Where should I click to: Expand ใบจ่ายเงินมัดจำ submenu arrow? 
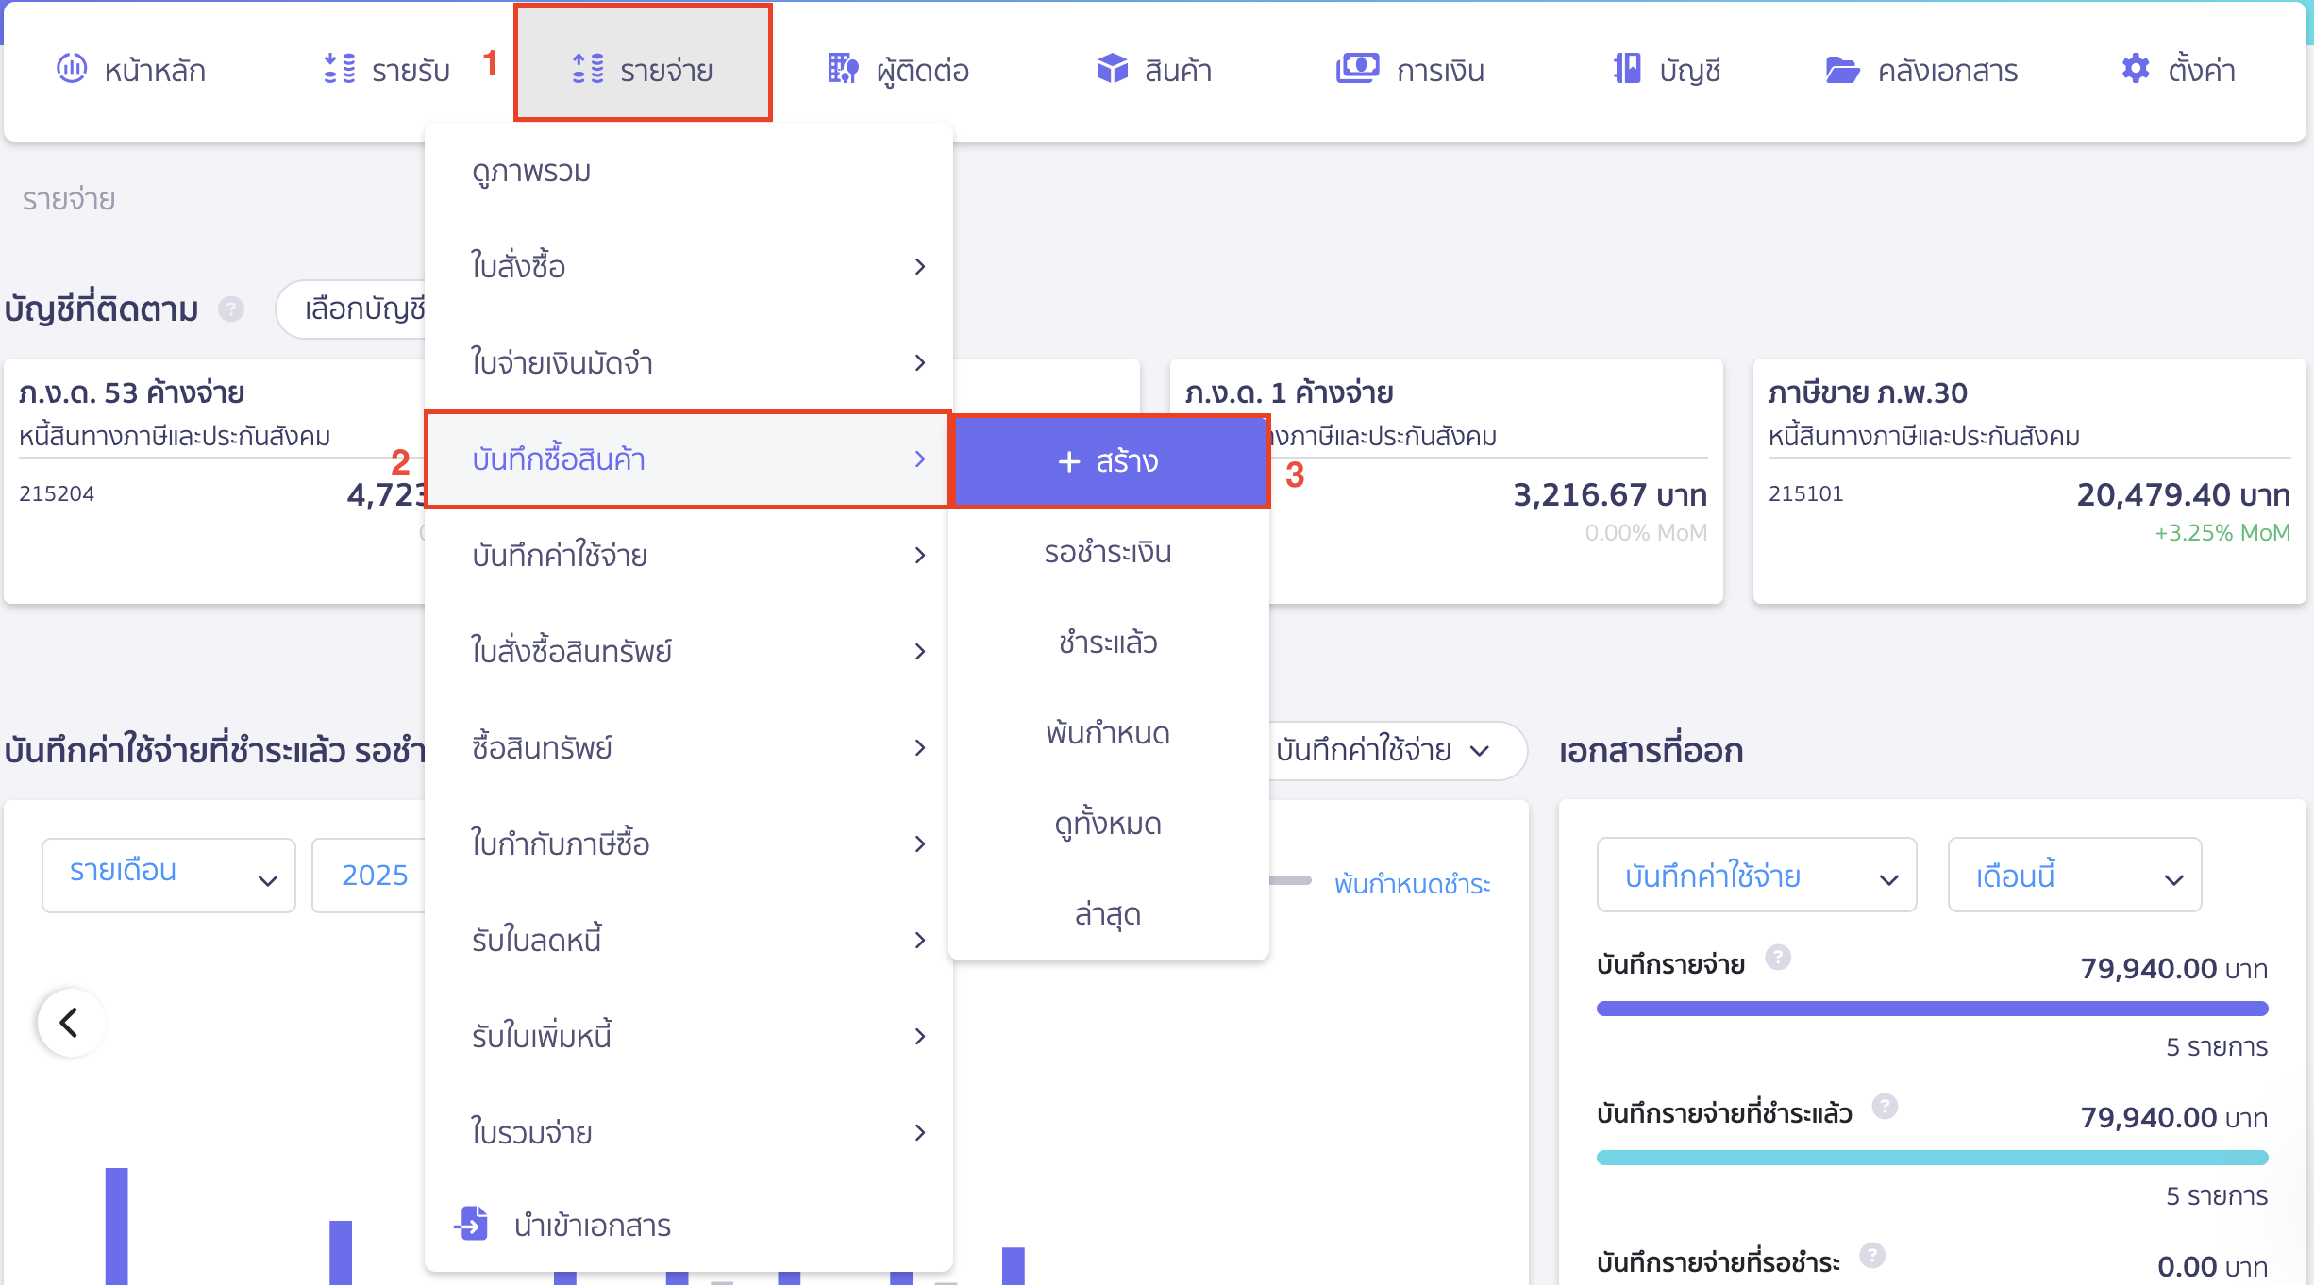[x=920, y=363]
